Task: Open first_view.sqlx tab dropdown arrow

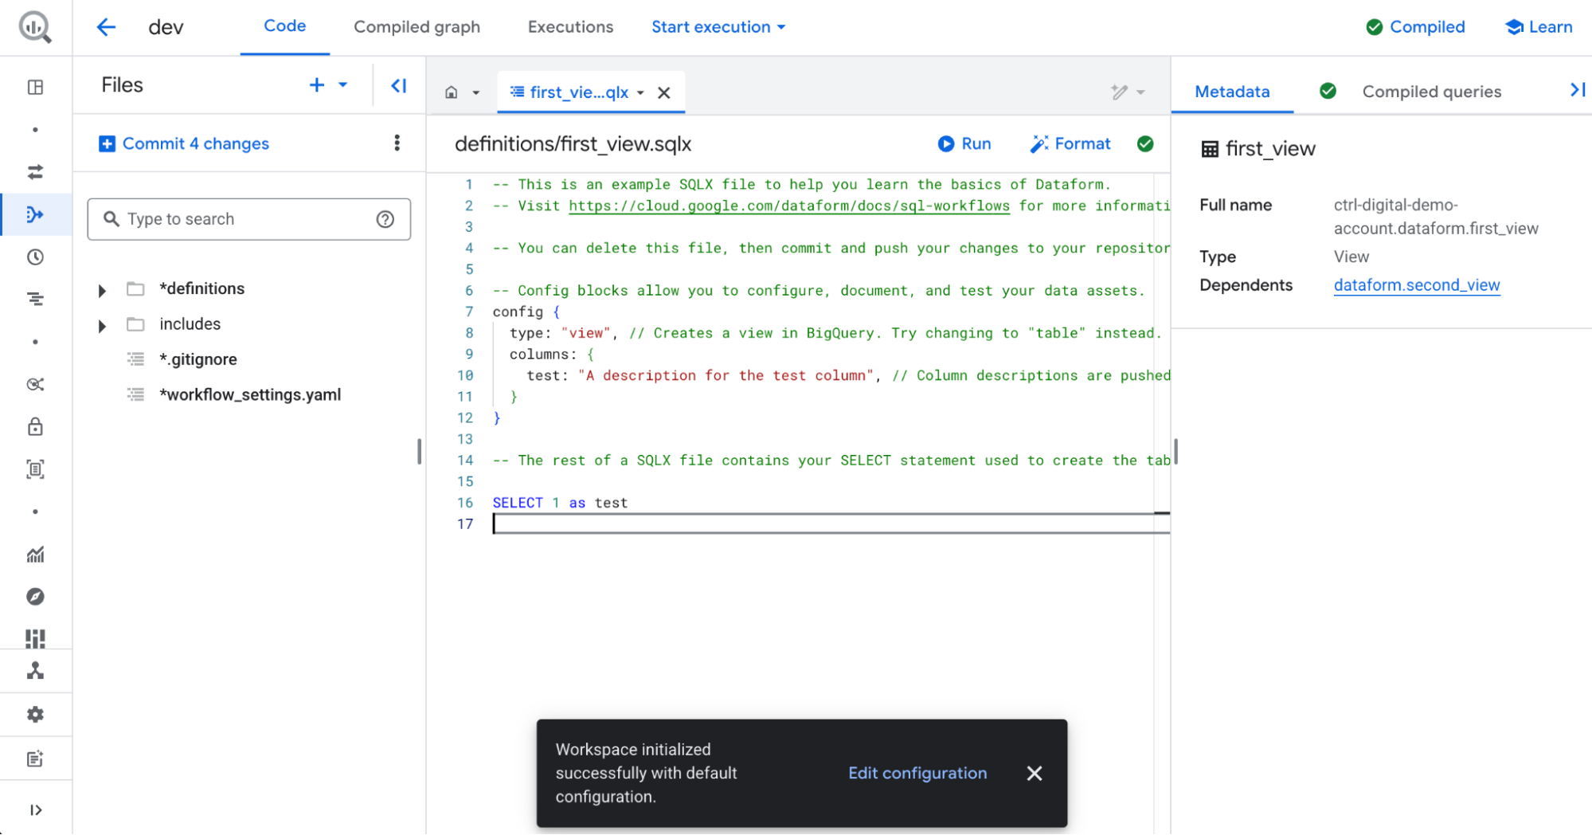Action: point(640,93)
